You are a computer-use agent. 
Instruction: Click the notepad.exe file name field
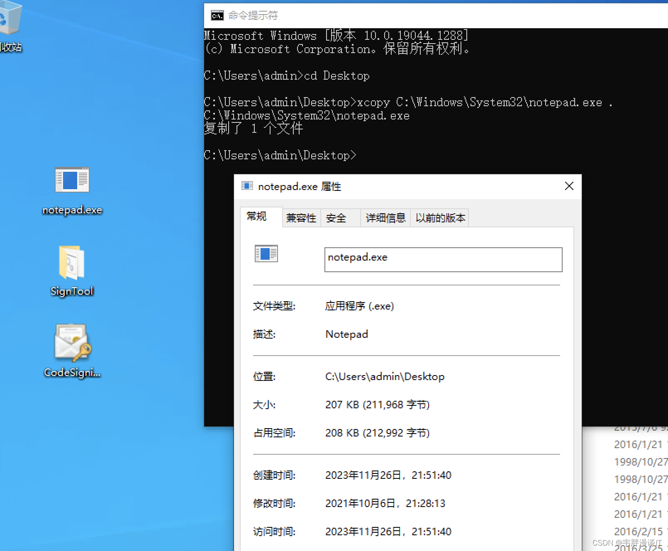443,260
